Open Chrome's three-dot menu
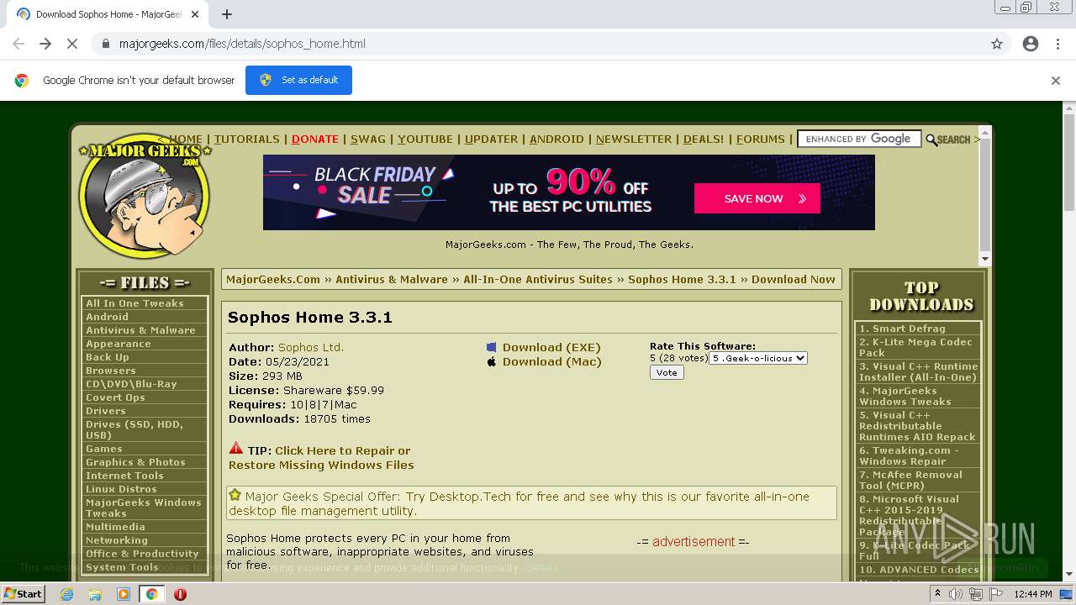1076x605 pixels. point(1058,44)
